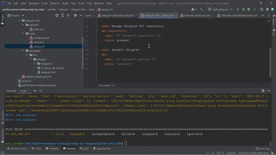Open the Problems tool window

pos(52,149)
